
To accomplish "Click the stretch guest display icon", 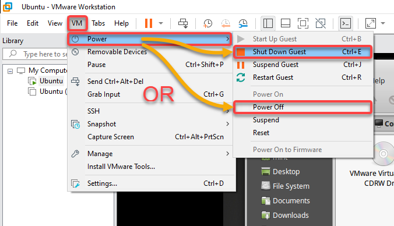I will click(x=370, y=23).
